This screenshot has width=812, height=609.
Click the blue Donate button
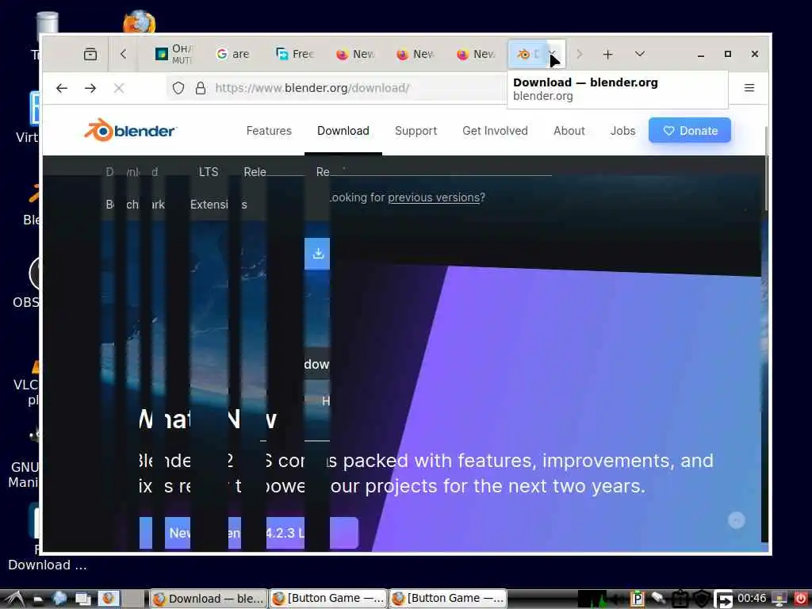690,131
